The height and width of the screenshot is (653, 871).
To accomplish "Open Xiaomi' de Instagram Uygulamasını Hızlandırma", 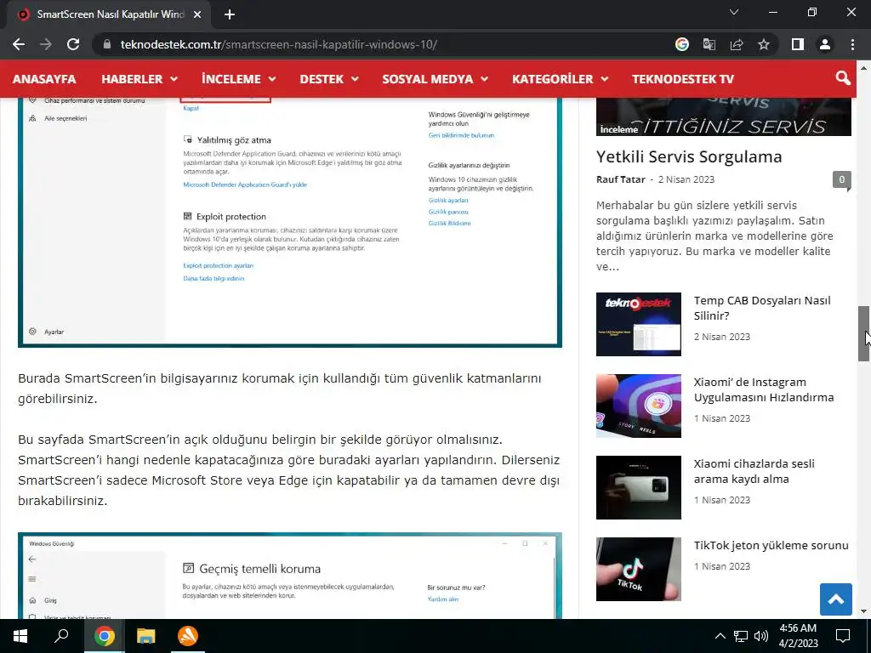I will pos(764,389).
